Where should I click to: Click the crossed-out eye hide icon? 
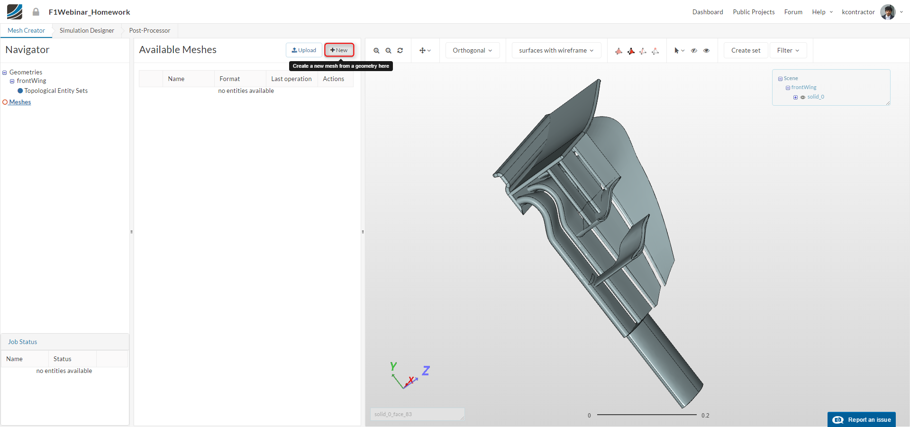[x=694, y=51]
